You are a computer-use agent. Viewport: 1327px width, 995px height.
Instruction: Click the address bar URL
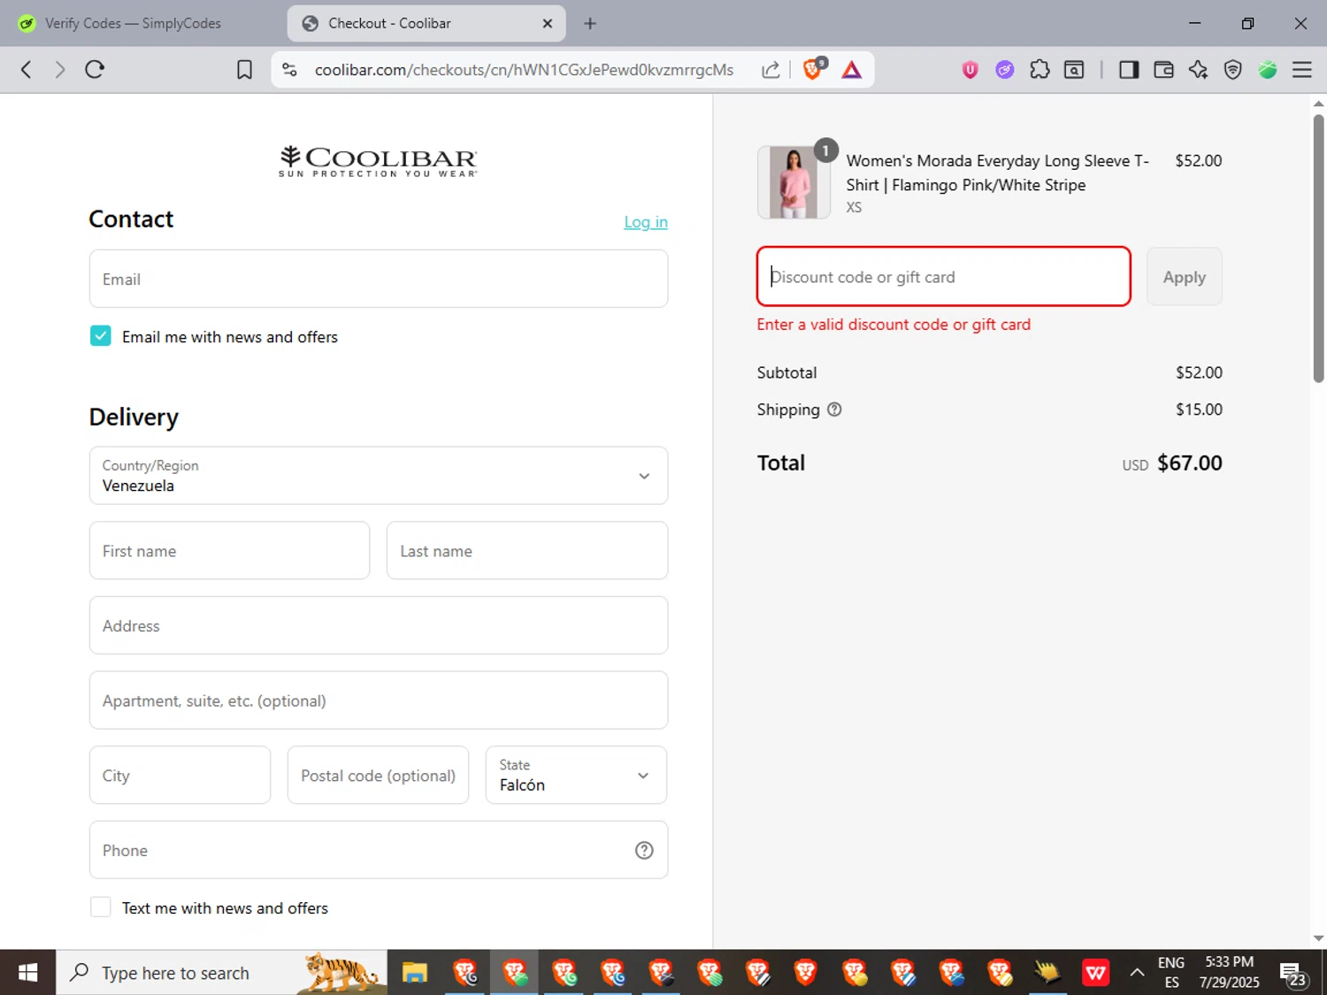[x=524, y=70]
